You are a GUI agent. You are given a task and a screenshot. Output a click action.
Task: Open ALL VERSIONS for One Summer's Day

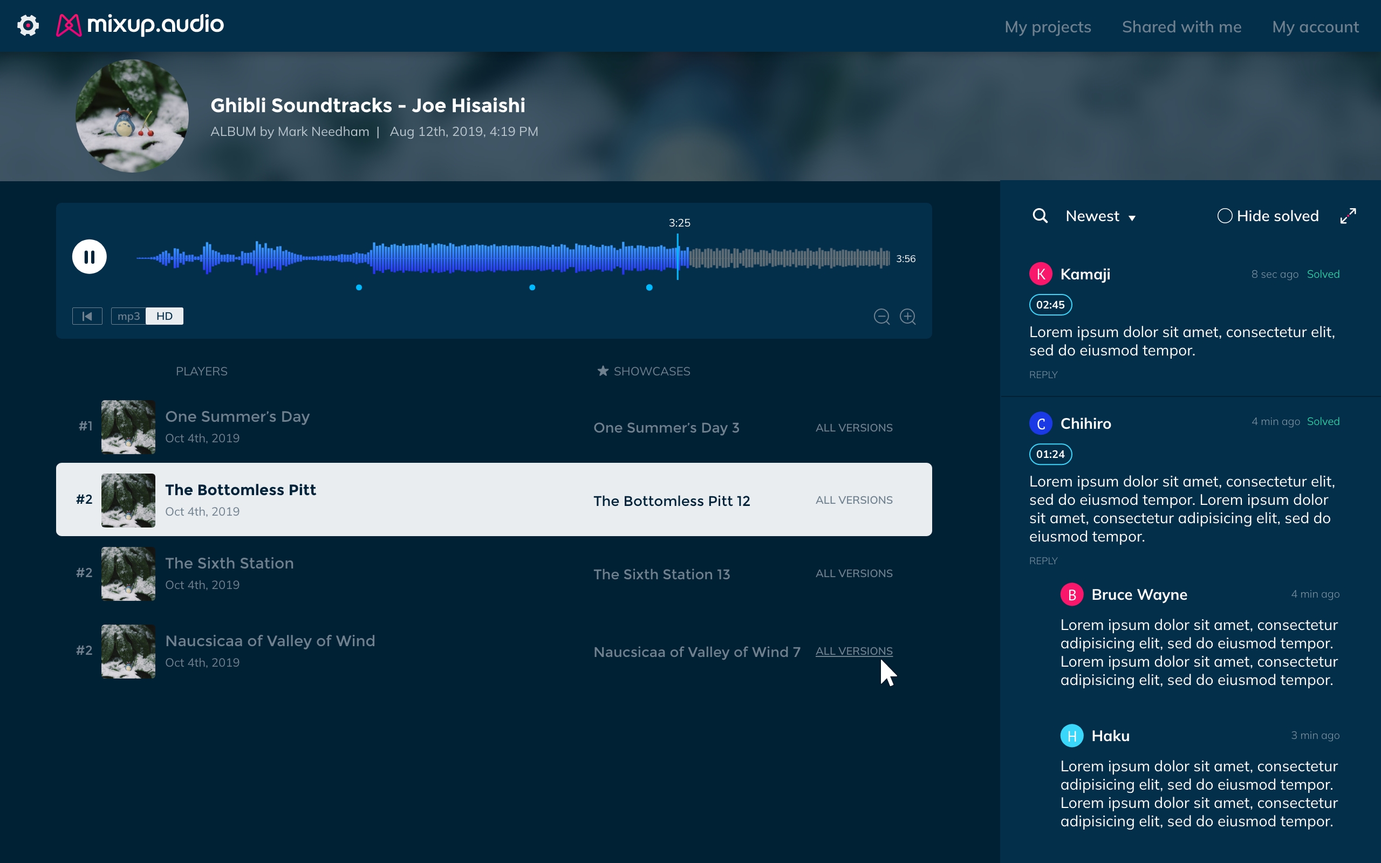(x=854, y=428)
